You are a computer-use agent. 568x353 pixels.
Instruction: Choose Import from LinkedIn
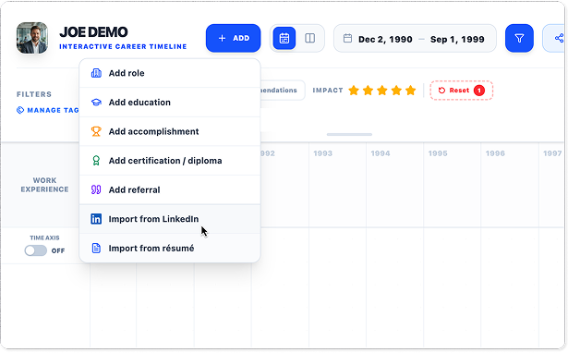[x=170, y=219]
